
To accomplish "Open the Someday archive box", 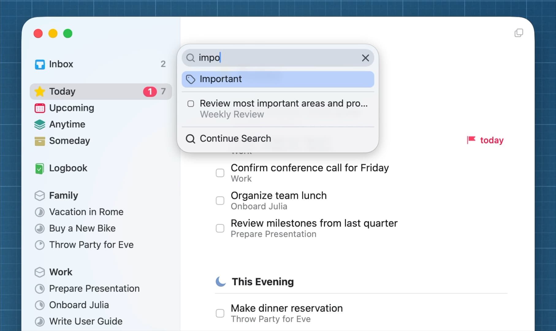I will (40, 141).
